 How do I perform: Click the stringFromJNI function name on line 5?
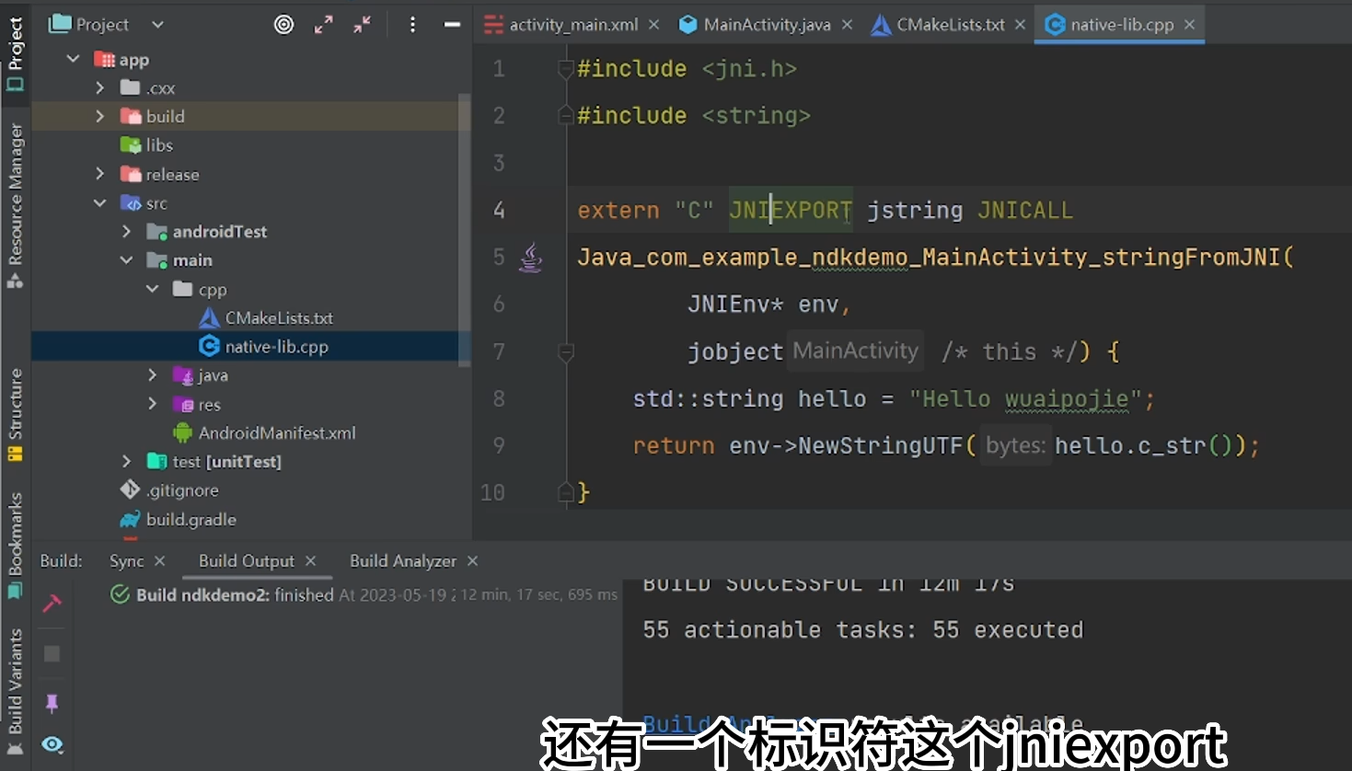[x=1191, y=257]
